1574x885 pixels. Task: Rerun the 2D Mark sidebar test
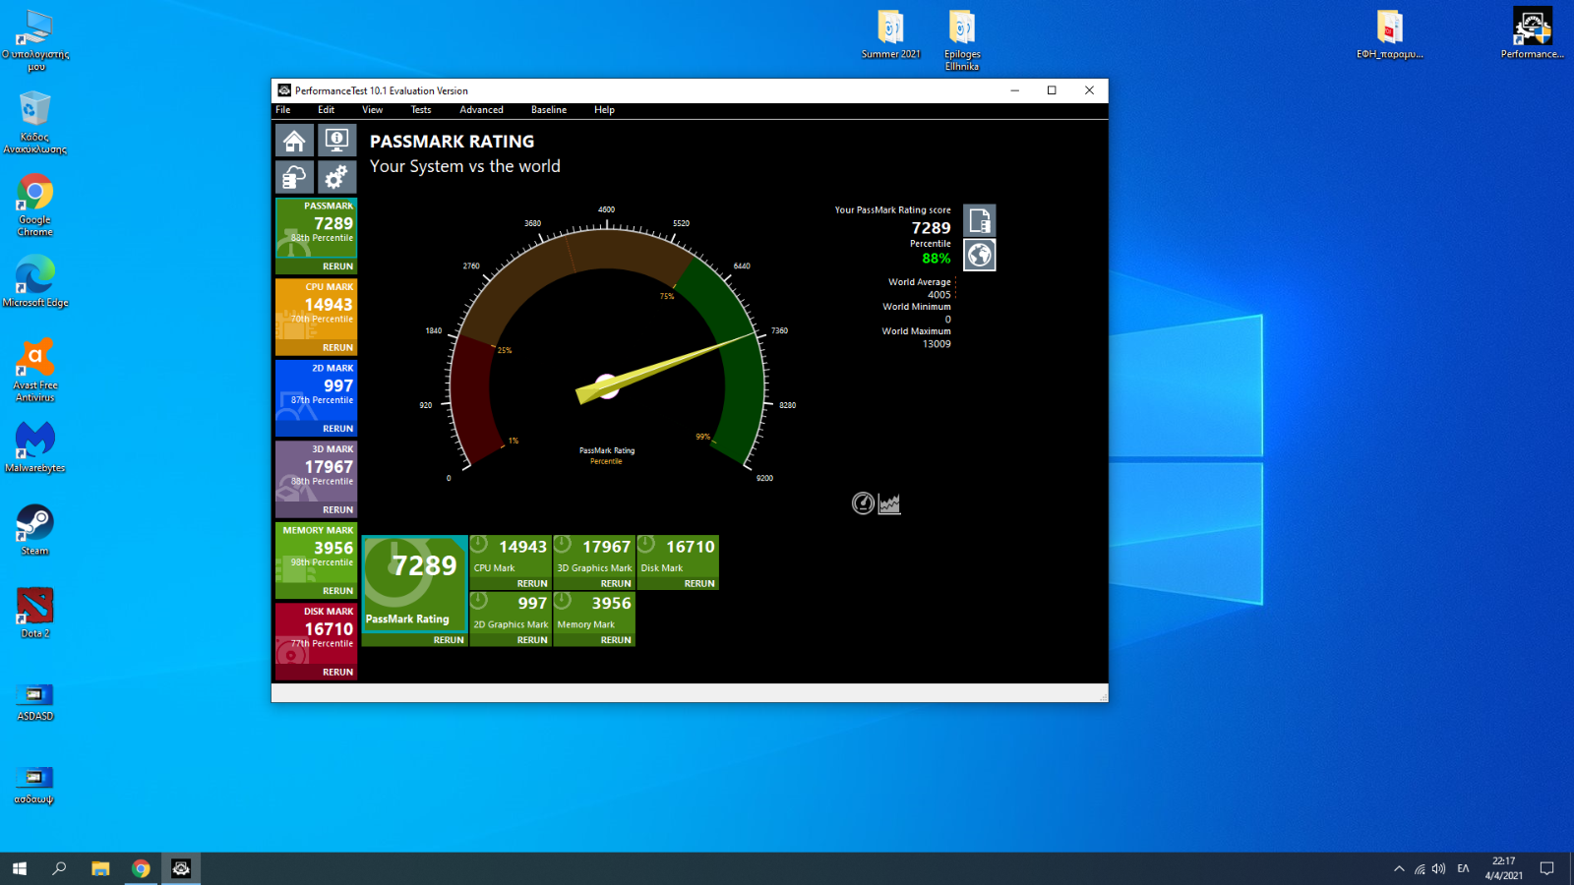click(x=337, y=429)
